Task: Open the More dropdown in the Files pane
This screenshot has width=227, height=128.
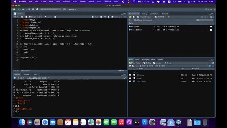Action: (x=168, y=63)
